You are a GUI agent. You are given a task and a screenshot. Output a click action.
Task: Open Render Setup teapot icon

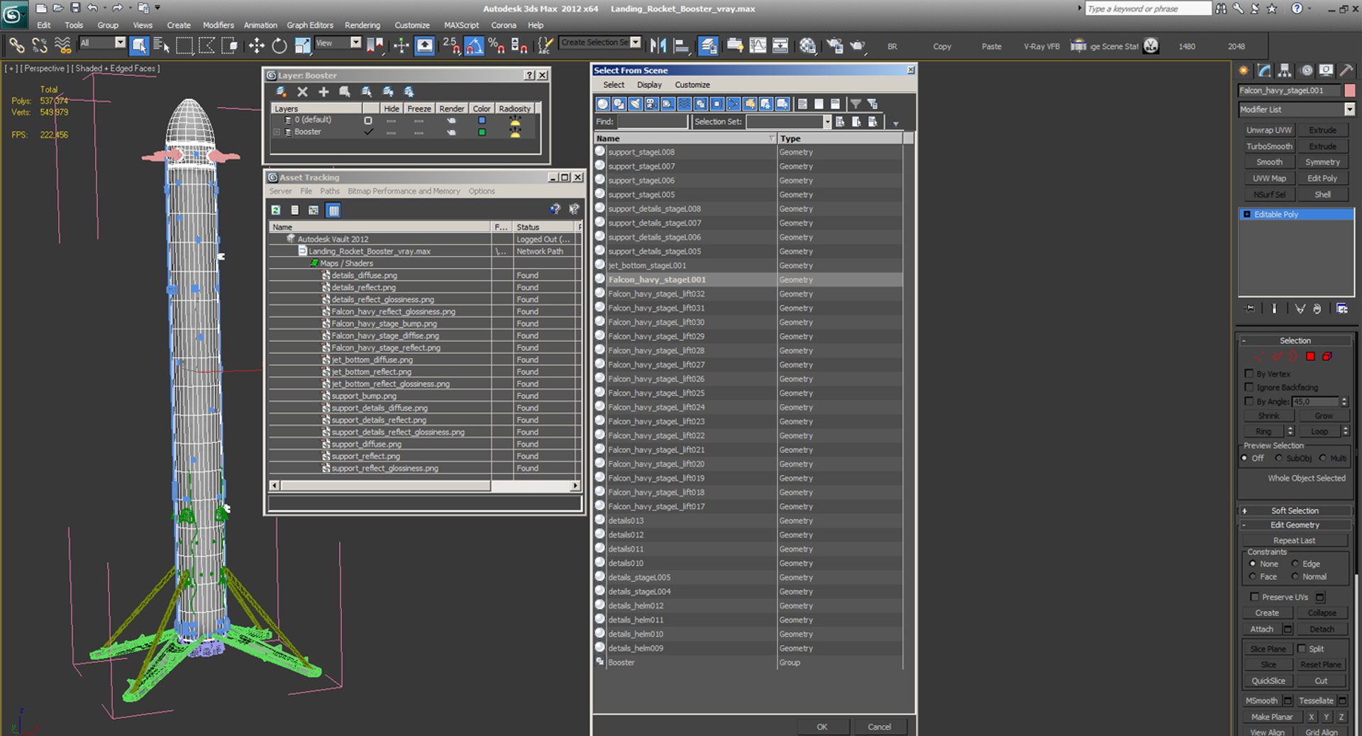click(x=834, y=46)
